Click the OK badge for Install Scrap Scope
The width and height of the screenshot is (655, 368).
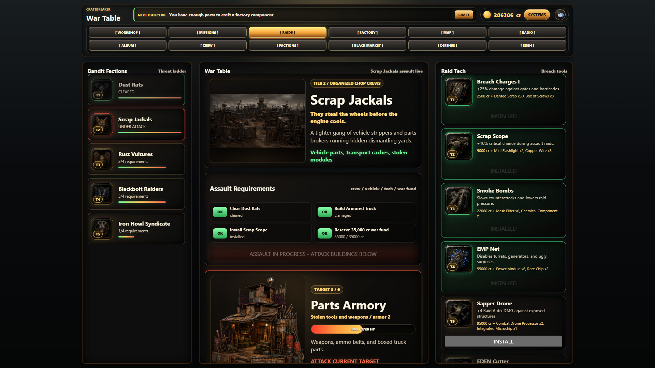point(220,233)
